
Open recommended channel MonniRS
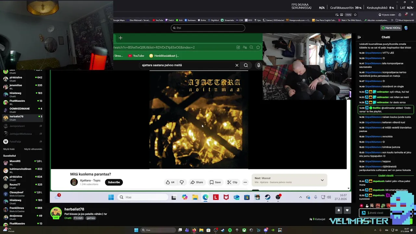click(x=23, y=163)
